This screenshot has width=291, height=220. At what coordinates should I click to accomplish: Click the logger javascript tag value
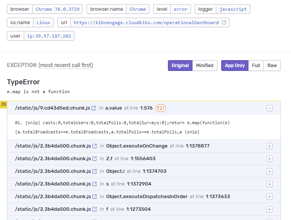point(233,9)
